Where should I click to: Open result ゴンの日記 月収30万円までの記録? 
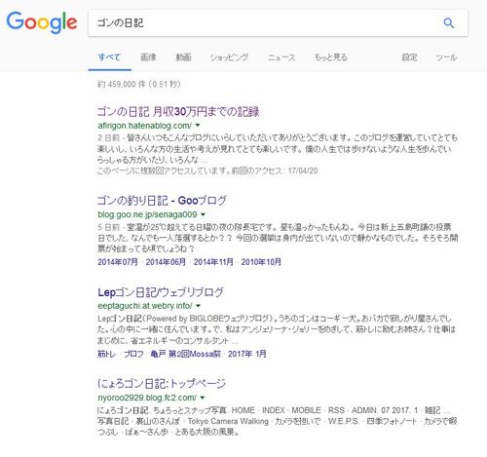point(178,112)
